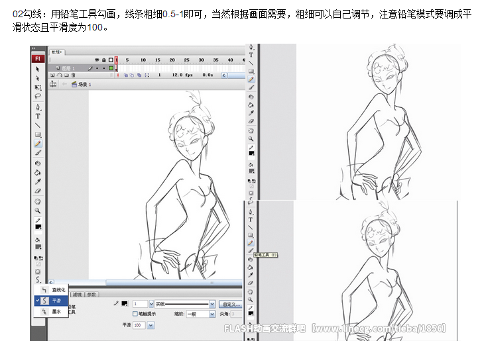This screenshot has height=341, width=480.
Task: Switch to the 参数 tab in the properties panel
Action: click(x=91, y=295)
